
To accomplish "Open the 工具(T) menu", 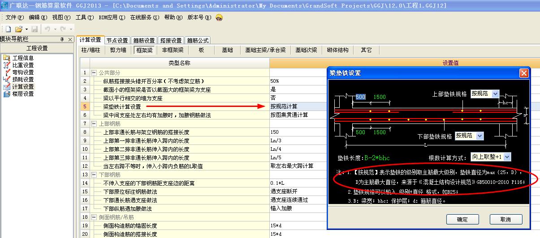I will [85, 17].
